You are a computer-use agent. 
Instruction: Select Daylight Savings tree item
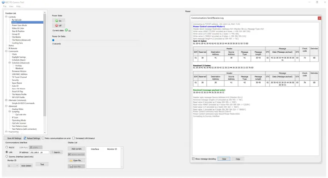(x=19, y=57)
